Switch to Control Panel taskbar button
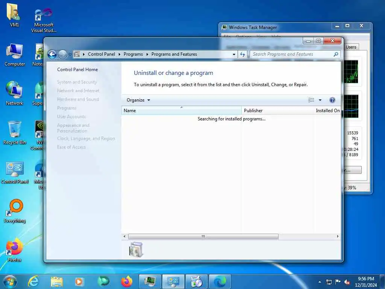This screenshot has height=289, width=385. tap(173, 281)
